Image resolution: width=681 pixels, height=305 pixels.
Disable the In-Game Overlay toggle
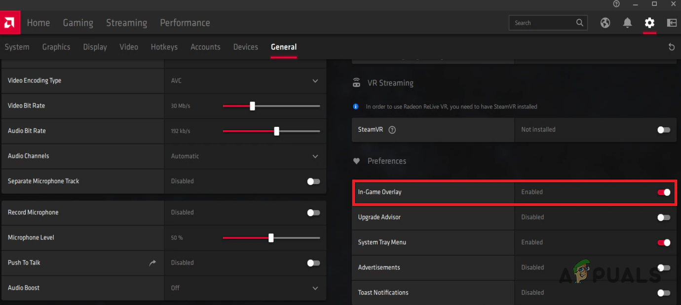pyautogui.click(x=664, y=192)
